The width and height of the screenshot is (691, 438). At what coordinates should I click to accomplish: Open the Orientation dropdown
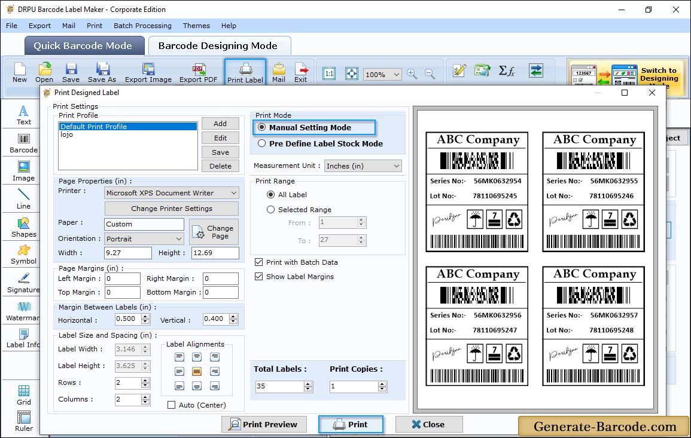click(x=178, y=239)
